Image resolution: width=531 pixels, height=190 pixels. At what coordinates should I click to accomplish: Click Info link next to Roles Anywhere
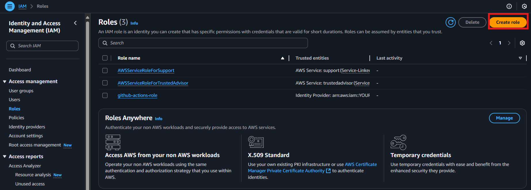(x=159, y=119)
